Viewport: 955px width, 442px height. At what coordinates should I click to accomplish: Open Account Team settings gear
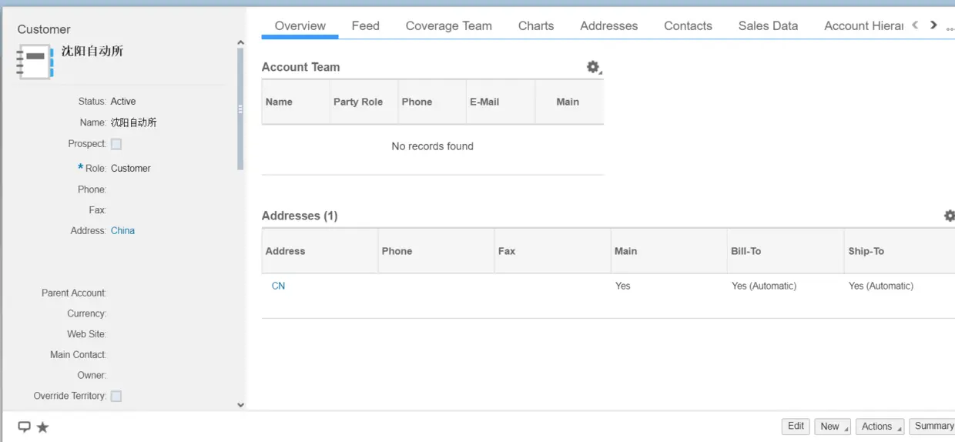[x=593, y=67]
